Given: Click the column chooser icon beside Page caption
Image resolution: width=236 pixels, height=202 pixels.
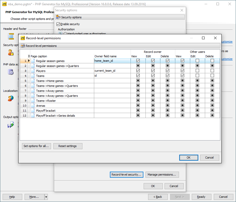Looking at the screenshot, I should 29,56.
